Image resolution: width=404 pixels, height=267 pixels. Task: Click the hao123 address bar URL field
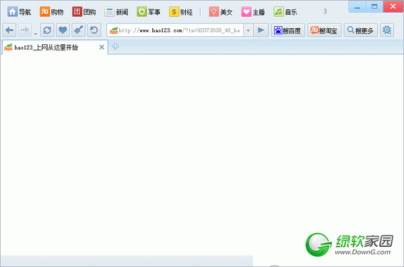tap(175, 30)
